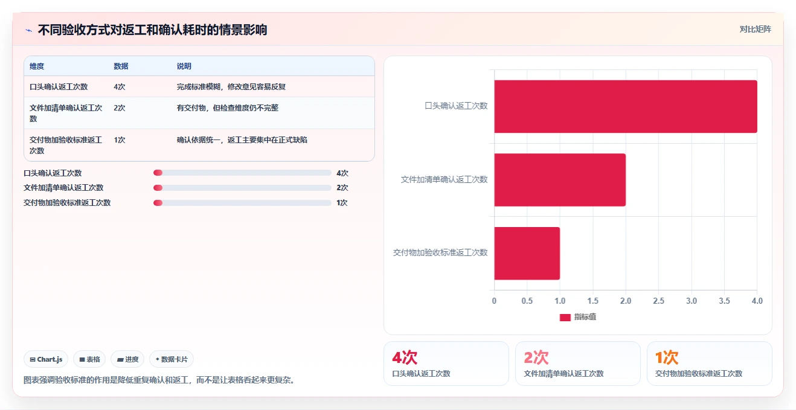
Task: Click the 2.5 x-axis tick label
Action: 658,301
